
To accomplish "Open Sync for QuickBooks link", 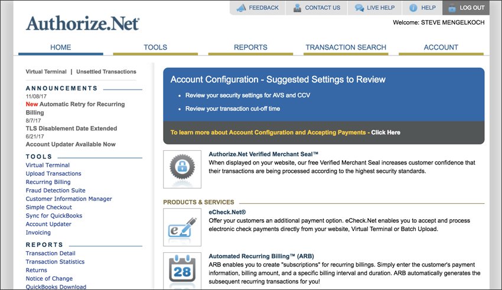I will 54,216.
